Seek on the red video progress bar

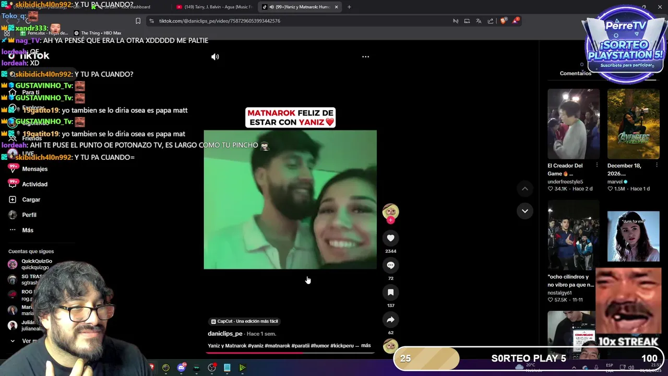coord(290,352)
